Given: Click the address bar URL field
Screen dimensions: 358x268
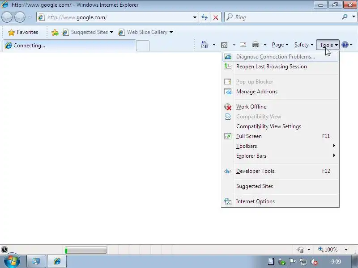Looking at the screenshot, I should pyautogui.click(x=119, y=17).
